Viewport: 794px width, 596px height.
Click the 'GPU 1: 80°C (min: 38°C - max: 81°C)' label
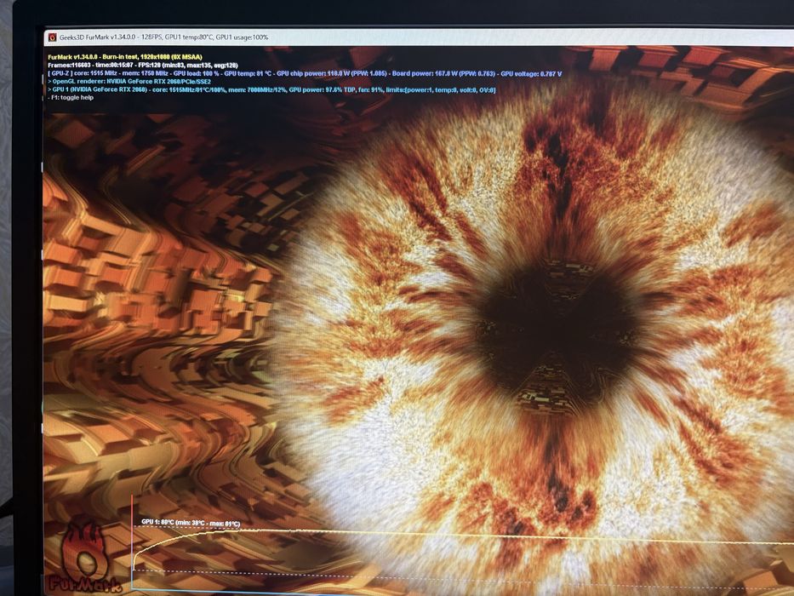click(191, 523)
